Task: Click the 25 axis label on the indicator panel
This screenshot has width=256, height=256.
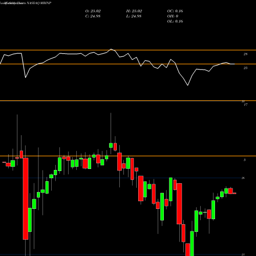Action: [x=245, y=68]
